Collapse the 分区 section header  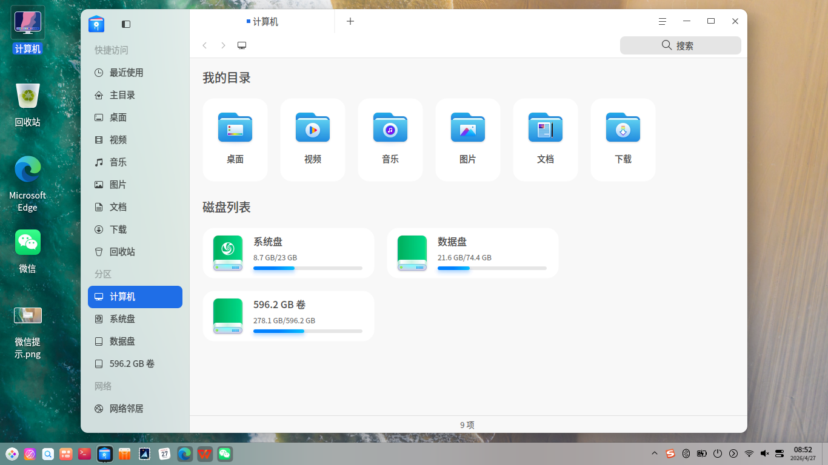pyautogui.click(x=103, y=274)
